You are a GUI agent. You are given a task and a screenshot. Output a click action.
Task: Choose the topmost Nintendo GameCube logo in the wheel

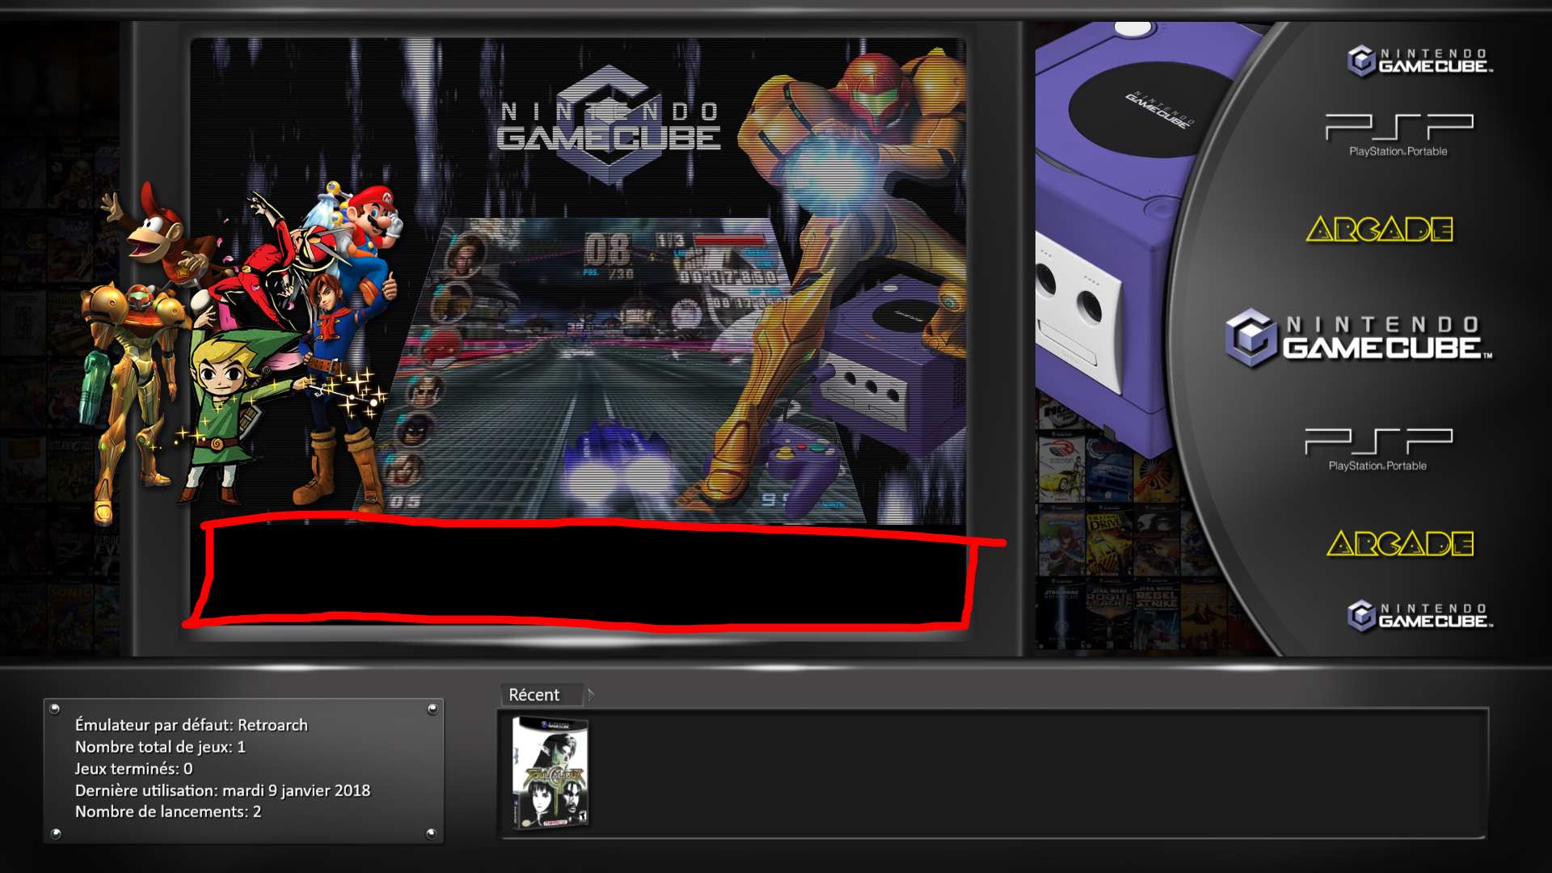pos(1419,61)
